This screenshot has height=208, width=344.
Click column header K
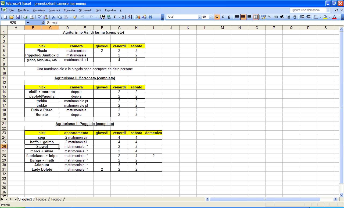point(188,28)
